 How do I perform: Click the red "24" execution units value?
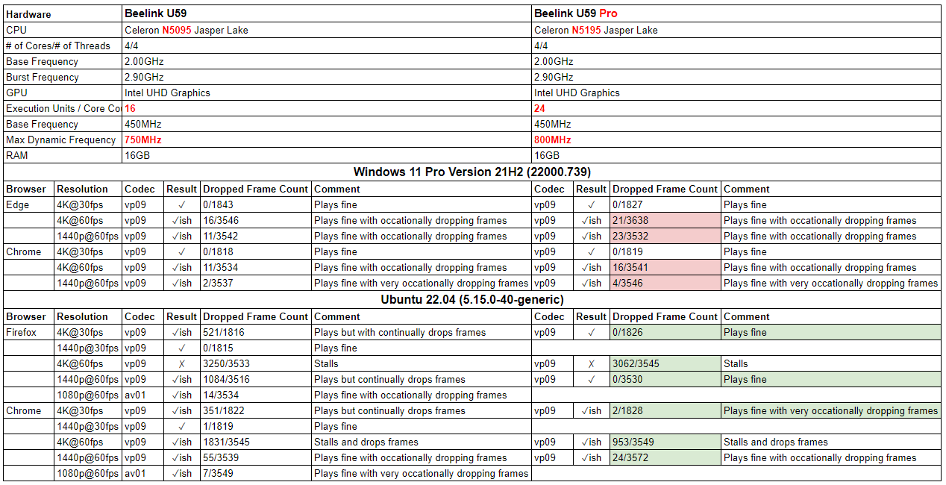540,109
